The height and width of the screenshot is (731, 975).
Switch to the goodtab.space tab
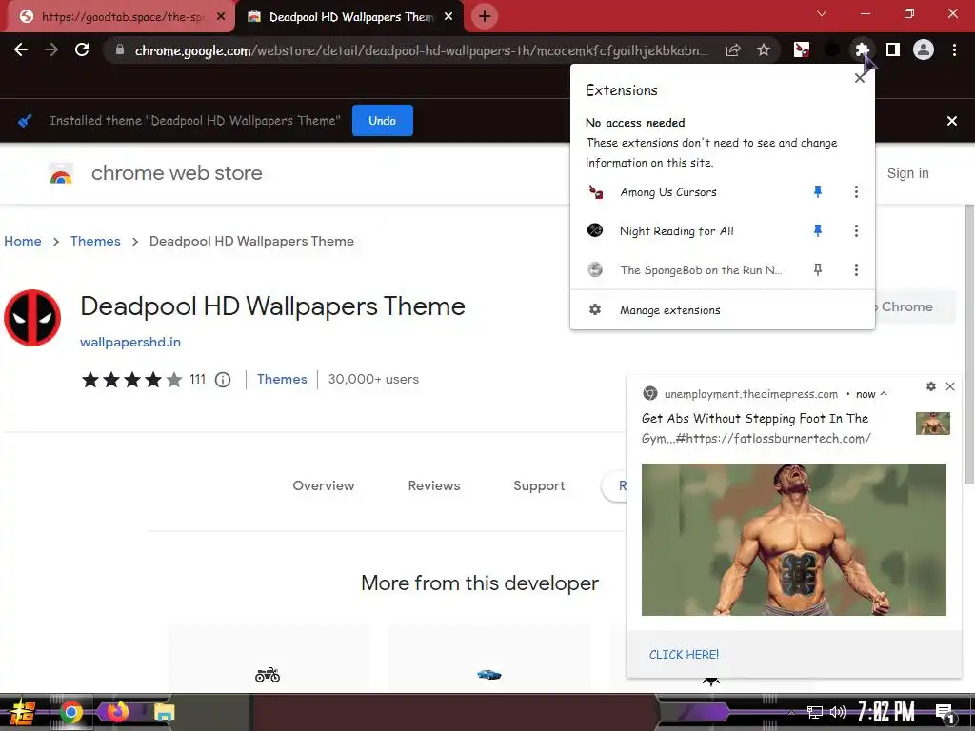coord(122,17)
